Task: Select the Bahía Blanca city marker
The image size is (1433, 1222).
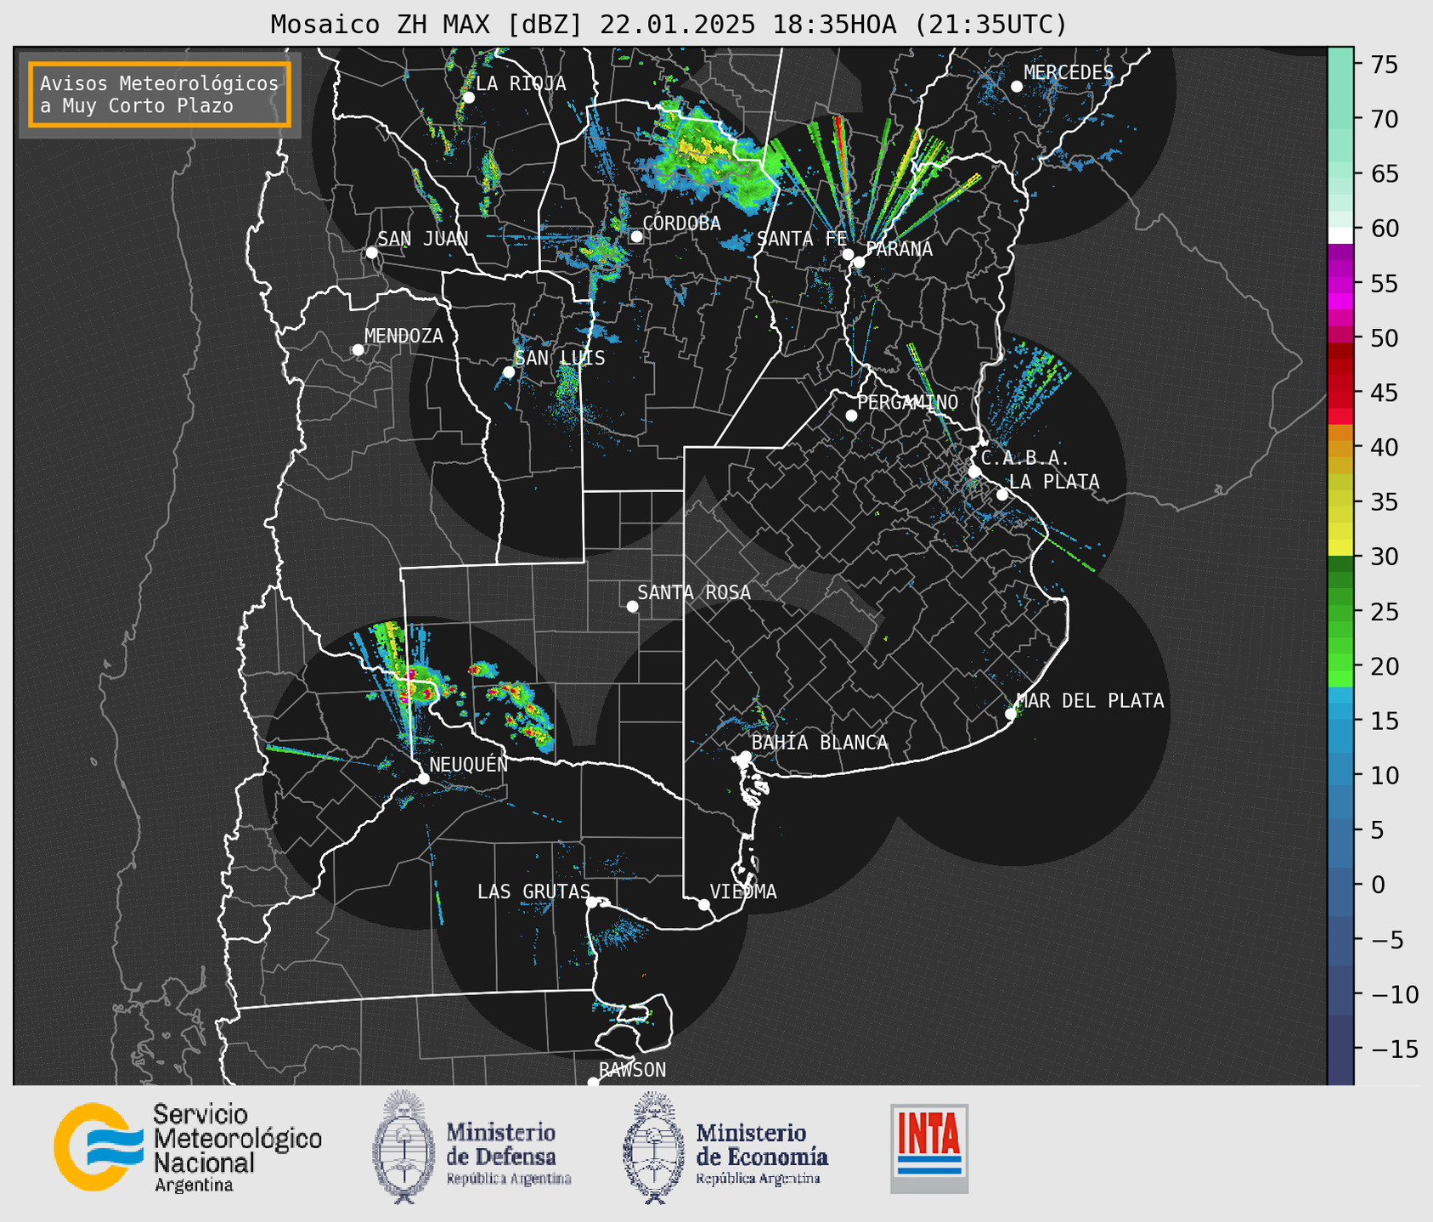Action: click(x=745, y=756)
